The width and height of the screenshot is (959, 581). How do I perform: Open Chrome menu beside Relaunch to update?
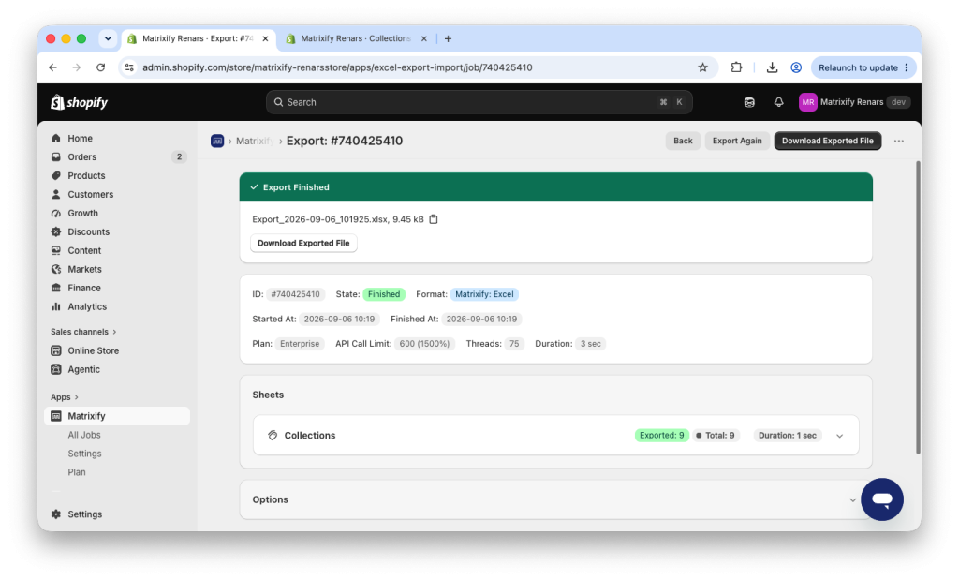pos(907,67)
